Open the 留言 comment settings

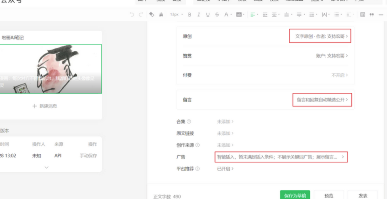coord(322,100)
